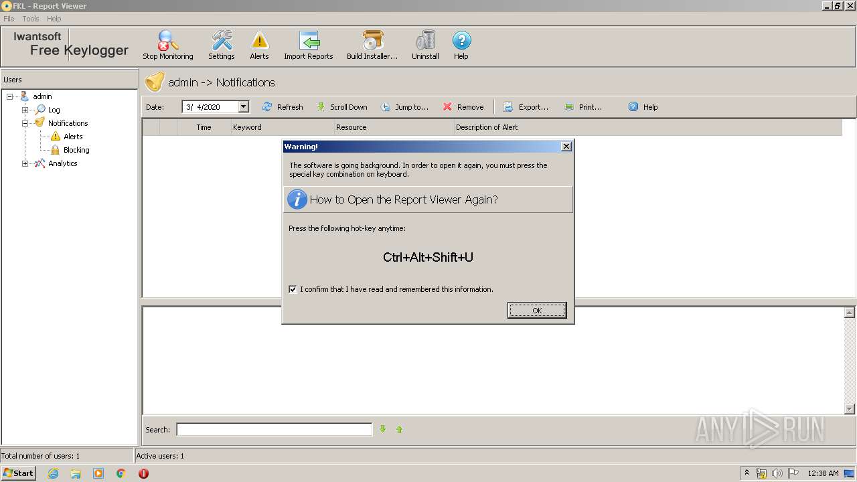Expand the Analytics tree node

click(25, 163)
